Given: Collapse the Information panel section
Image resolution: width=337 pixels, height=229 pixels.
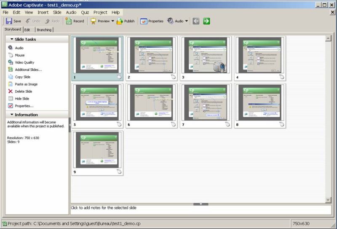Looking at the screenshot, I should point(12,115).
